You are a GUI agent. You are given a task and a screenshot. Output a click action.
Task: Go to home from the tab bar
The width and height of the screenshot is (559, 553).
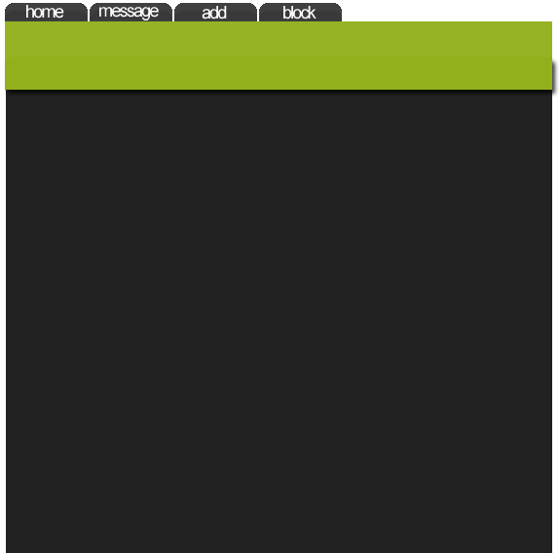(x=46, y=12)
